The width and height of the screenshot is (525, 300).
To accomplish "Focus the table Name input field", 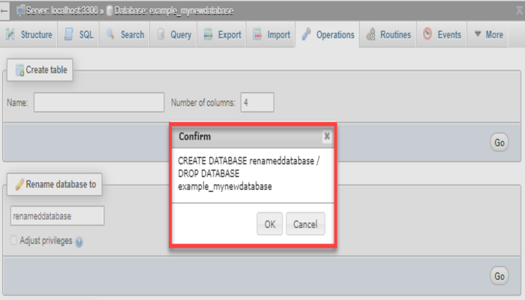I will pos(98,102).
